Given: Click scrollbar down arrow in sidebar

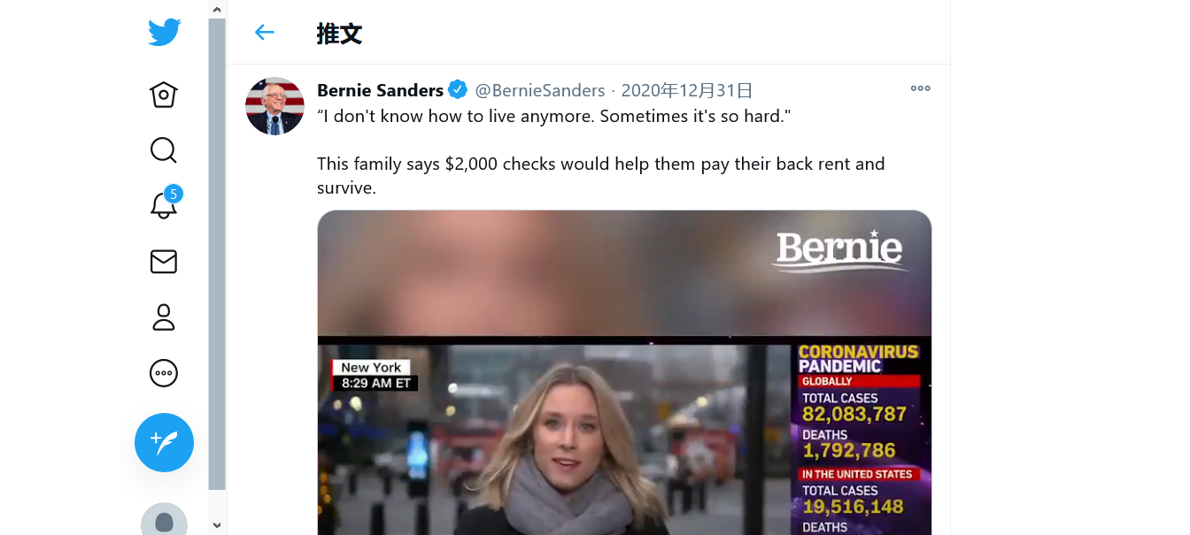Looking at the screenshot, I should (217, 525).
